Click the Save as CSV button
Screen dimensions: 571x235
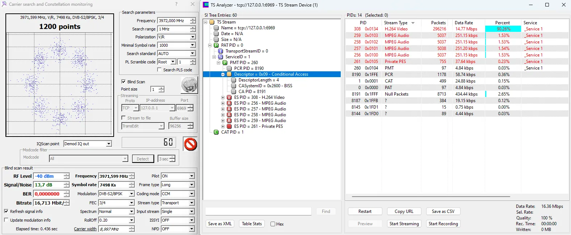443,211
